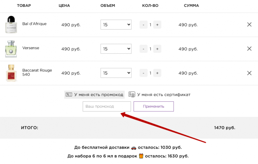Click the Versense bottle thumbnail
Image resolution: width=258 pixels, height=164 pixels.
click(x=11, y=49)
